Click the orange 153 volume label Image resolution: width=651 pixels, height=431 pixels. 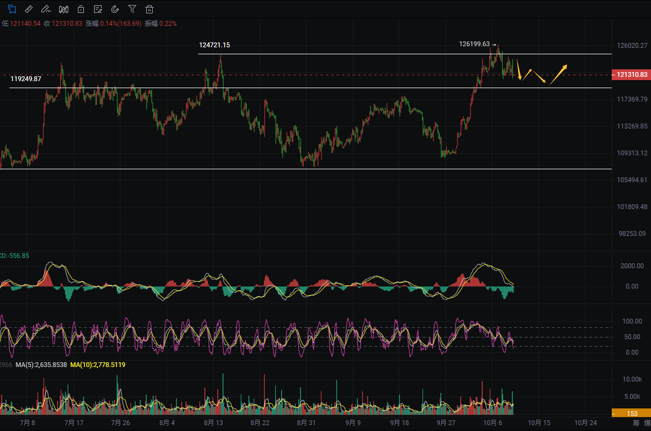coord(631,413)
